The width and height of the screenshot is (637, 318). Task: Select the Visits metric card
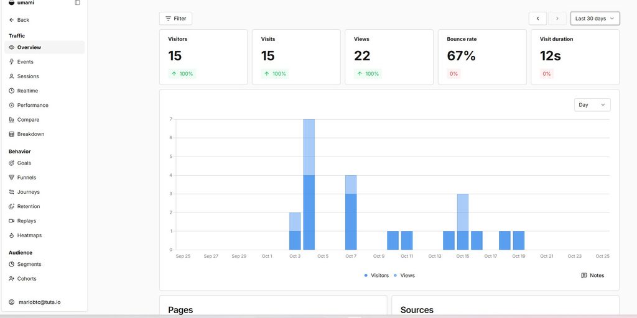click(296, 57)
